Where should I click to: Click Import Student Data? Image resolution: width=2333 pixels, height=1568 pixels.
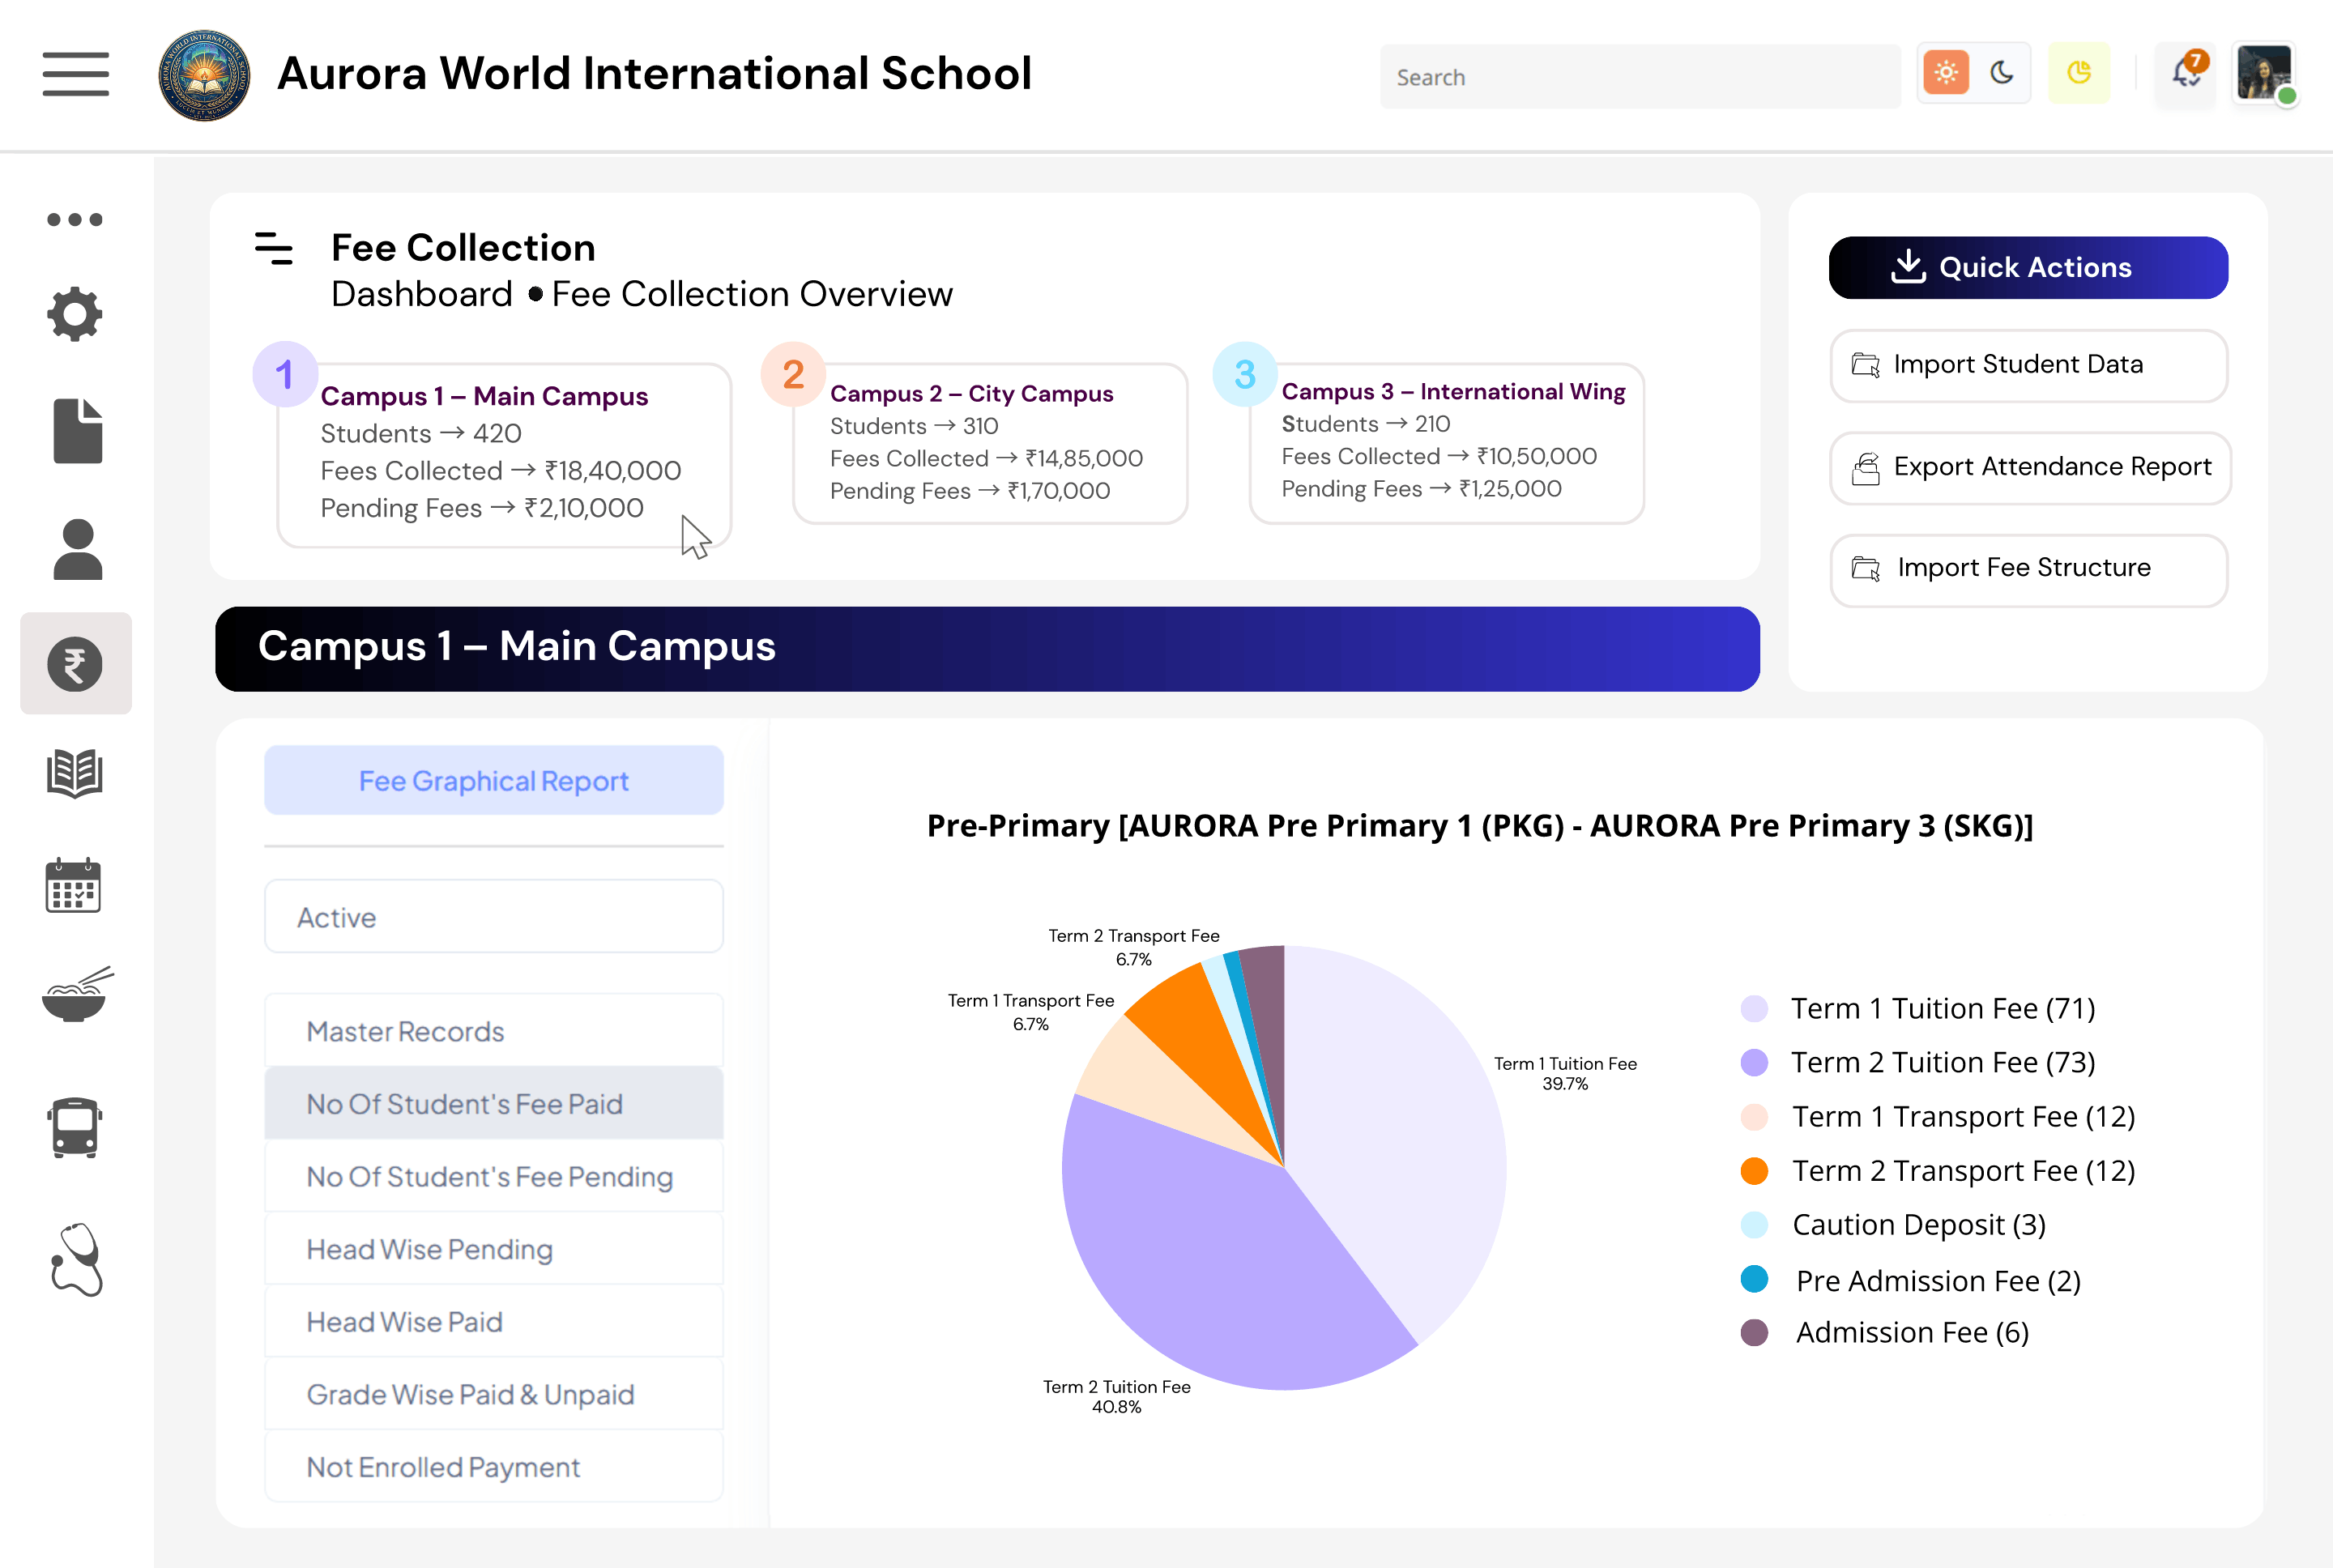[x=2028, y=365]
